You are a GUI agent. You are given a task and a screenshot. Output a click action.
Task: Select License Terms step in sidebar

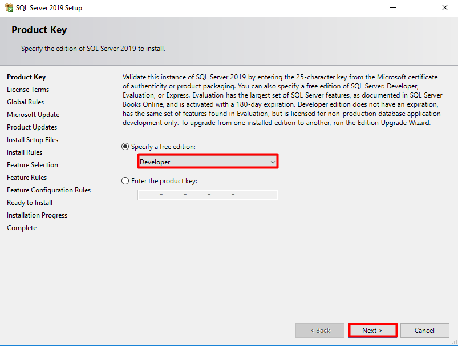[x=28, y=90]
